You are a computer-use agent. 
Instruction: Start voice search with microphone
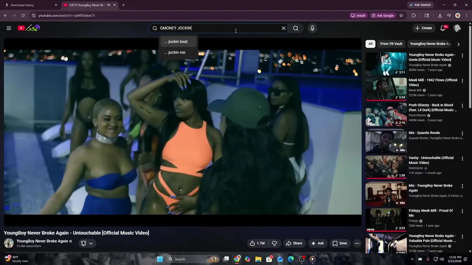click(x=312, y=28)
